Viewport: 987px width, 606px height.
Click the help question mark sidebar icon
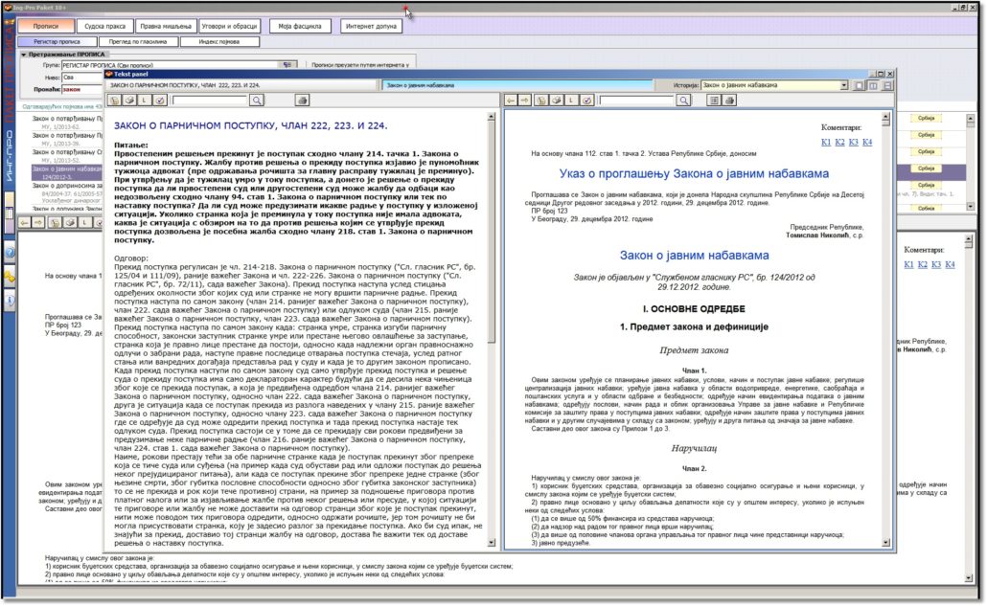[10, 253]
